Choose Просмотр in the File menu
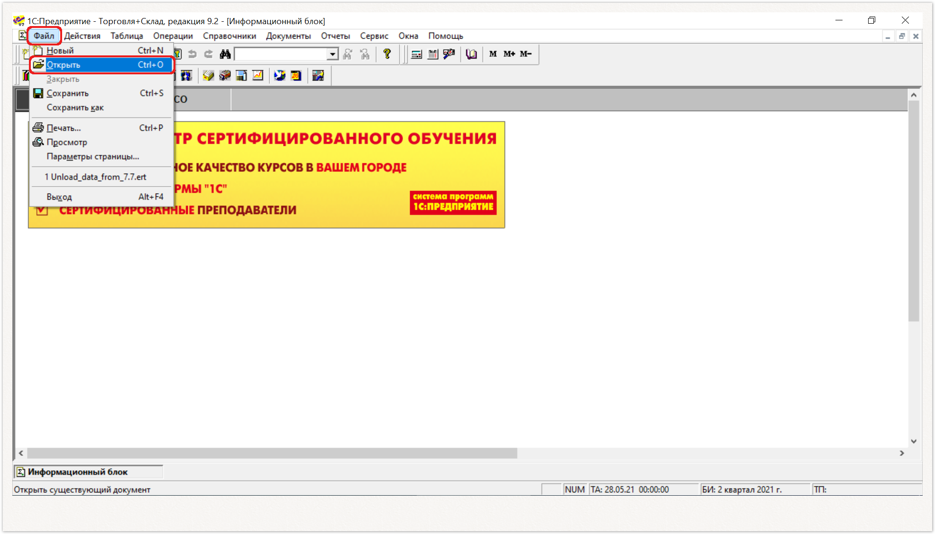 101,142
